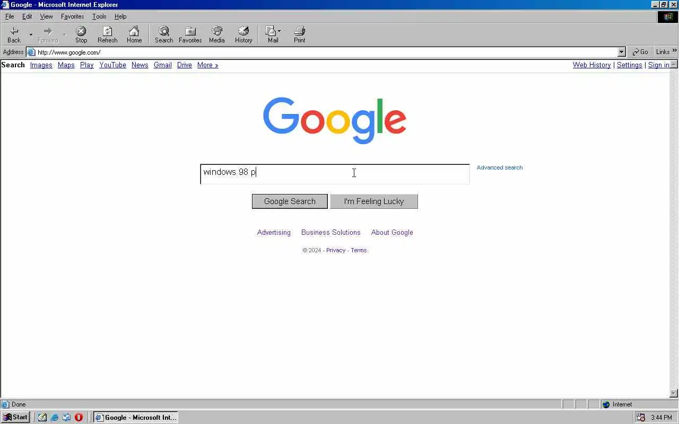Open the Privacy link in the footer

[x=336, y=250]
